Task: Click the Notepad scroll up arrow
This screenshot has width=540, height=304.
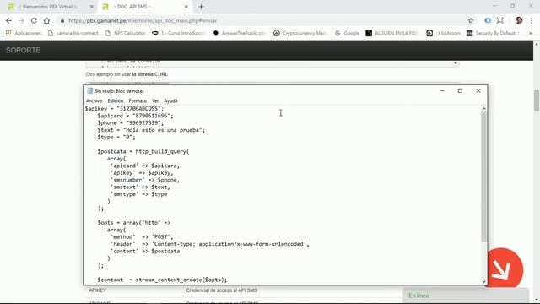Action: pos(483,109)
